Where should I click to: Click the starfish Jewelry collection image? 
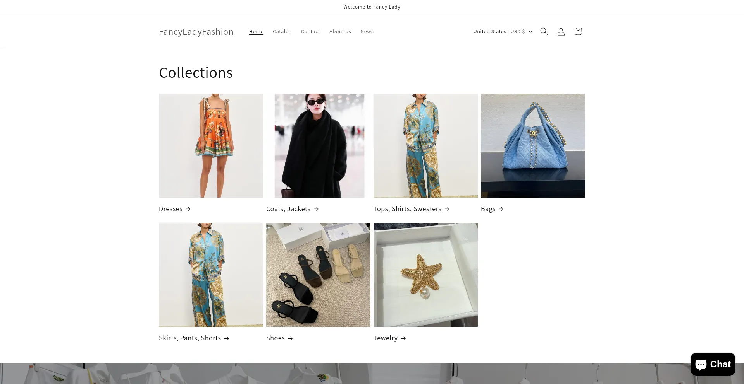pyautogui.click(x=425, y=275)
